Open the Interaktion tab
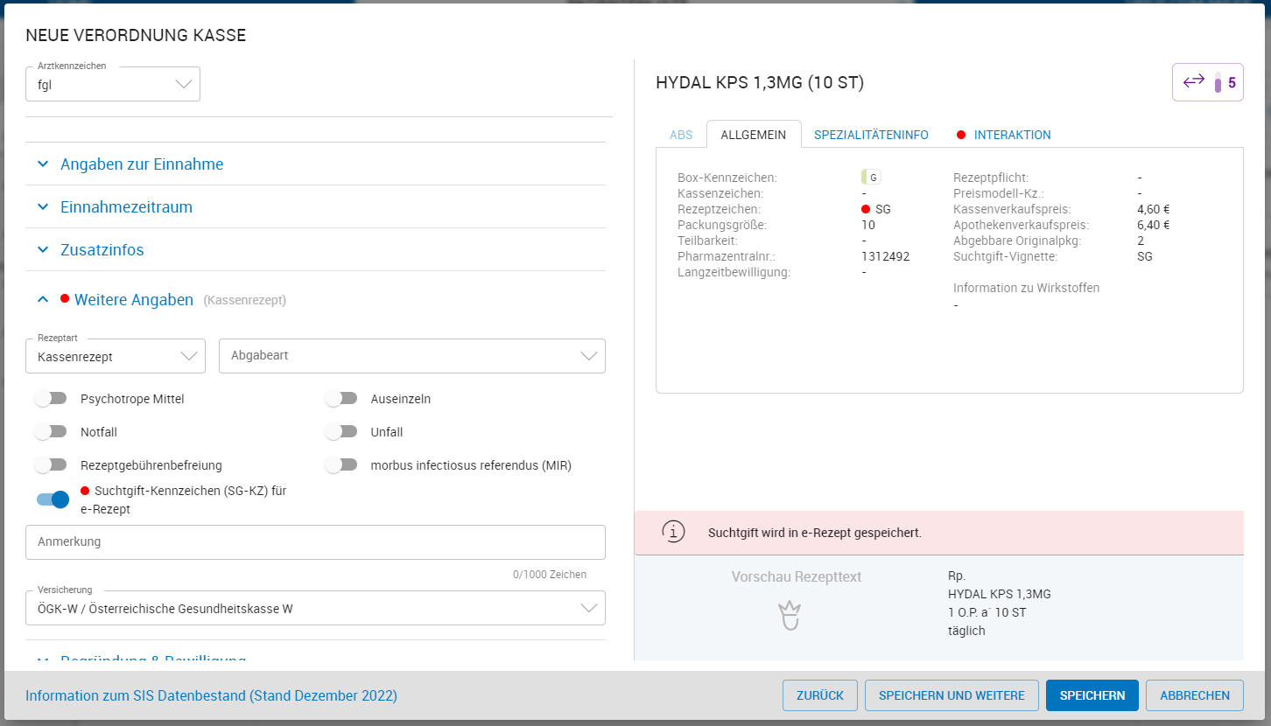Screen dimensions: 1271x726 (1011, 135)
